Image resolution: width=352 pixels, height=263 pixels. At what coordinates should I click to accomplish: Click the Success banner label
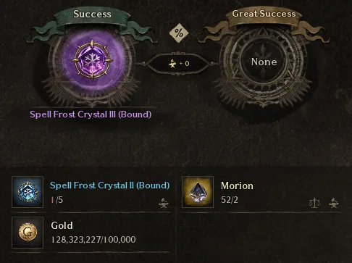coord(92,14)
